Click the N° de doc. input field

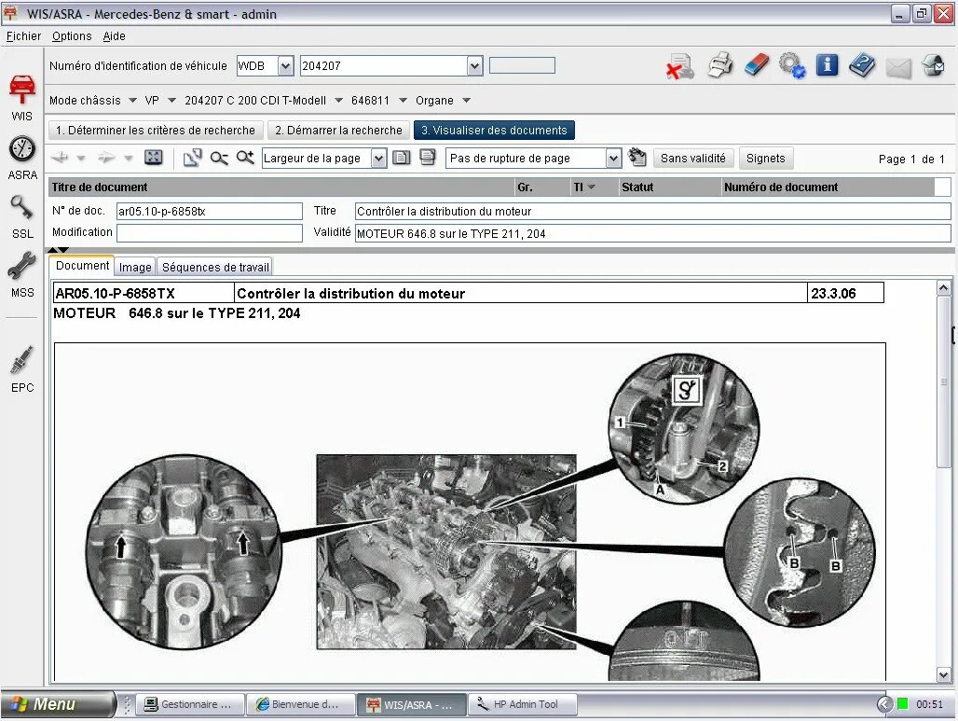[209, 212]
